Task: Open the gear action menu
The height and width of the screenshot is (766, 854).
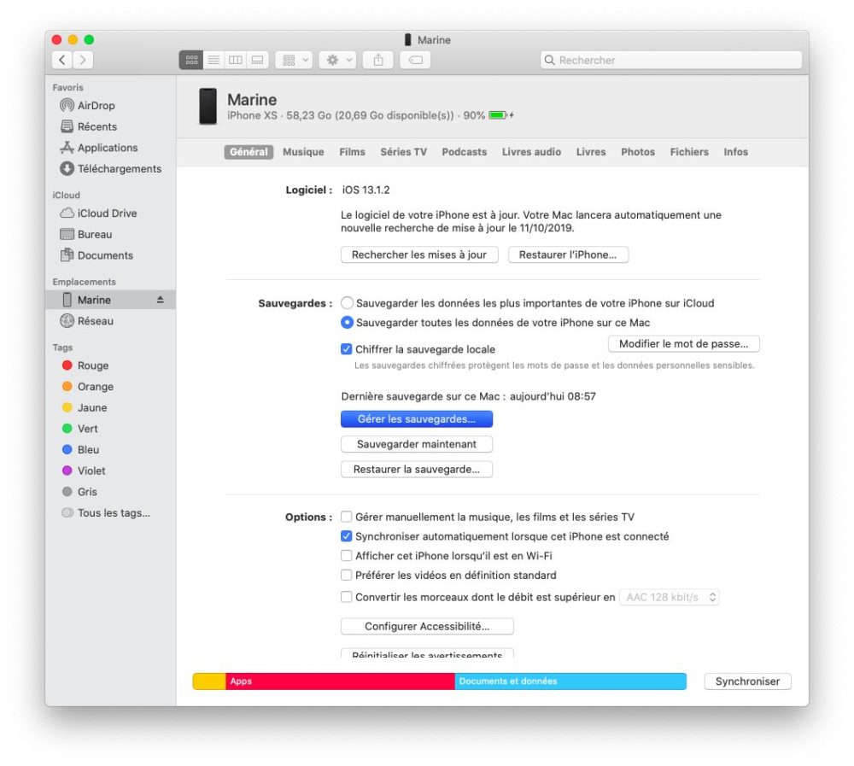Action: [337, 60]
